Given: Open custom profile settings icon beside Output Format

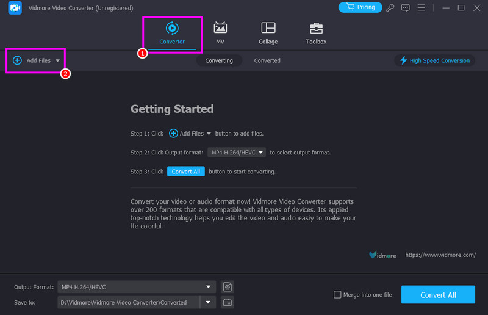Looking at the screenshot, I should (227, 287).
